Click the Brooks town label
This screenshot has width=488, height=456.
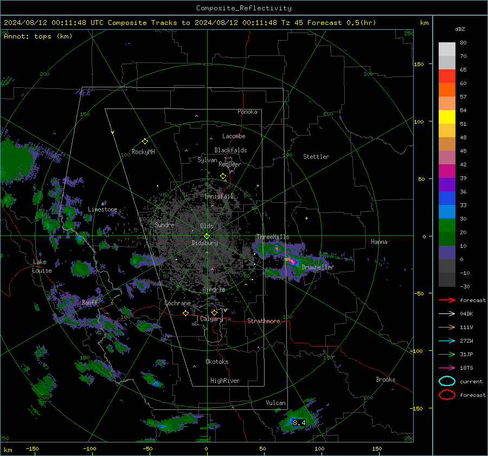(386, 380)
